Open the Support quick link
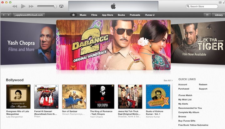This screenshot has height=129, width=225. [x=203, y=89]
